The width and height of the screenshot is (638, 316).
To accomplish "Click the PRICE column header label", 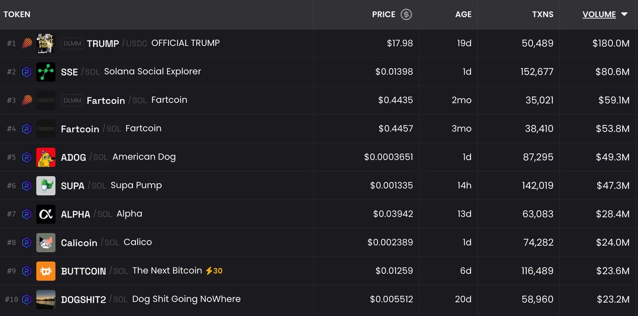I will tap(384, 14).
